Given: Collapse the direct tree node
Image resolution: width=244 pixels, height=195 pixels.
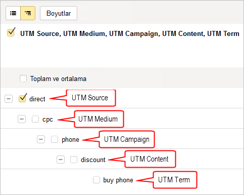Looking at the screenshot, I should 9,99.
